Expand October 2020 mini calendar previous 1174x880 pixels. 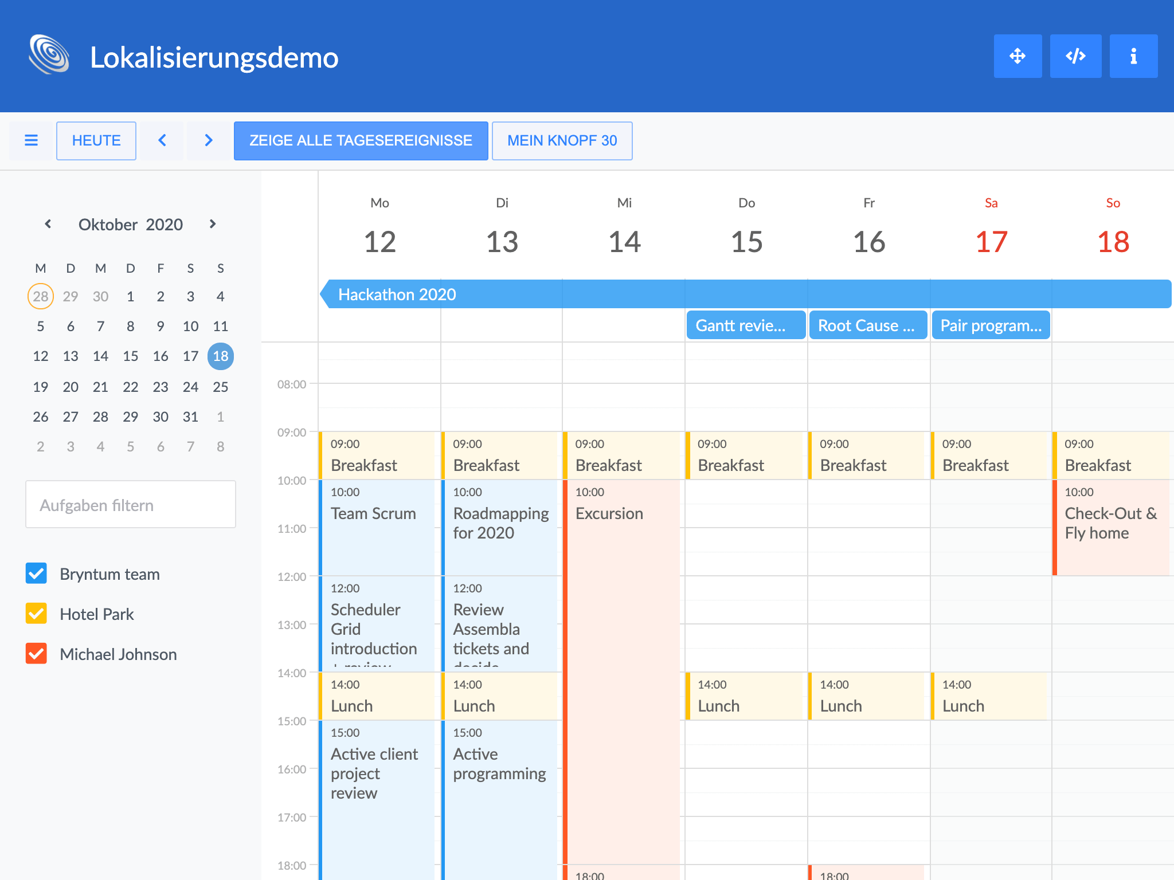click(x=49, y=223)
